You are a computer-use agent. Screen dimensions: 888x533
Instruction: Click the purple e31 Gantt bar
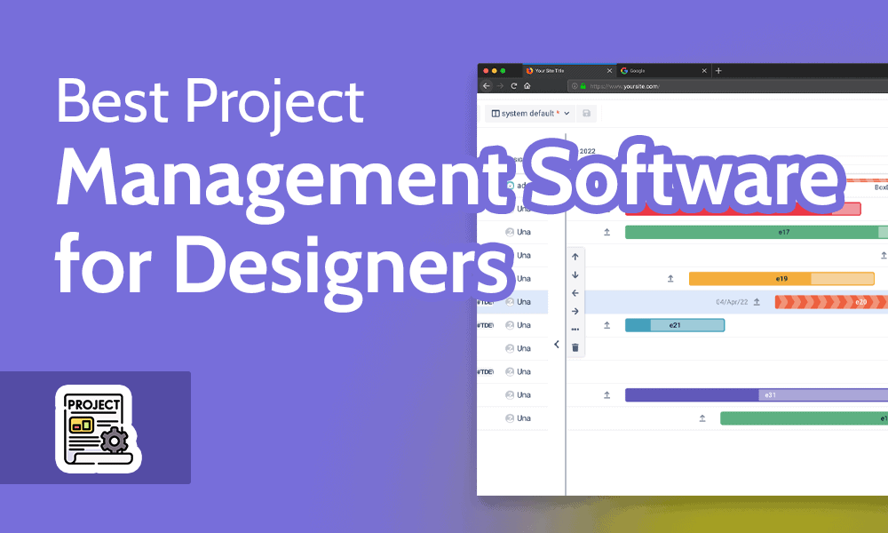[x=755, y=395]
